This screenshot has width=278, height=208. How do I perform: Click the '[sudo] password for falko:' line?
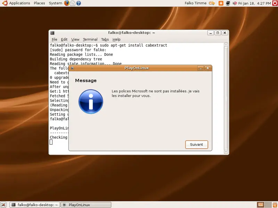tap(78, 50)
